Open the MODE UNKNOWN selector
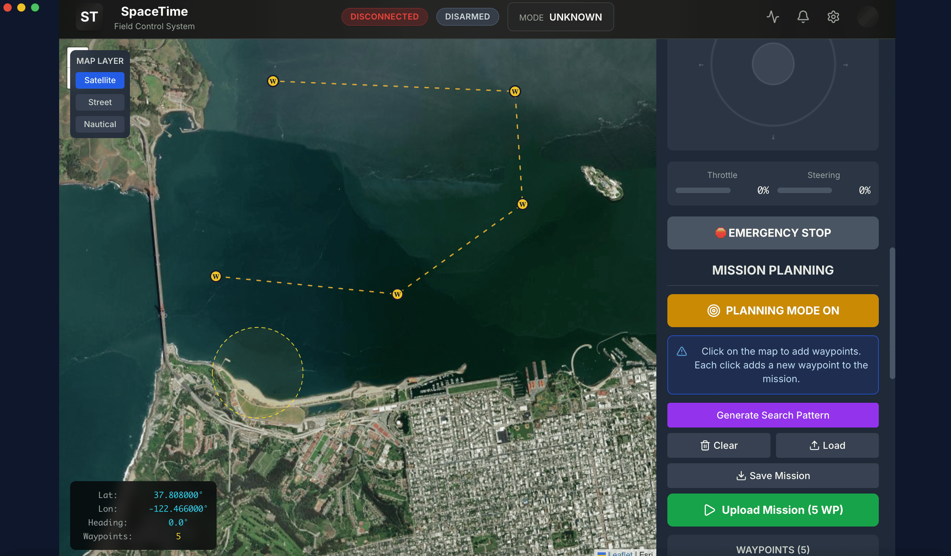This screenshot has height=556, width=951. (560, 17)
